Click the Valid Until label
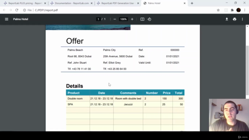Screen dimensions: 249x140 [145, 63]
